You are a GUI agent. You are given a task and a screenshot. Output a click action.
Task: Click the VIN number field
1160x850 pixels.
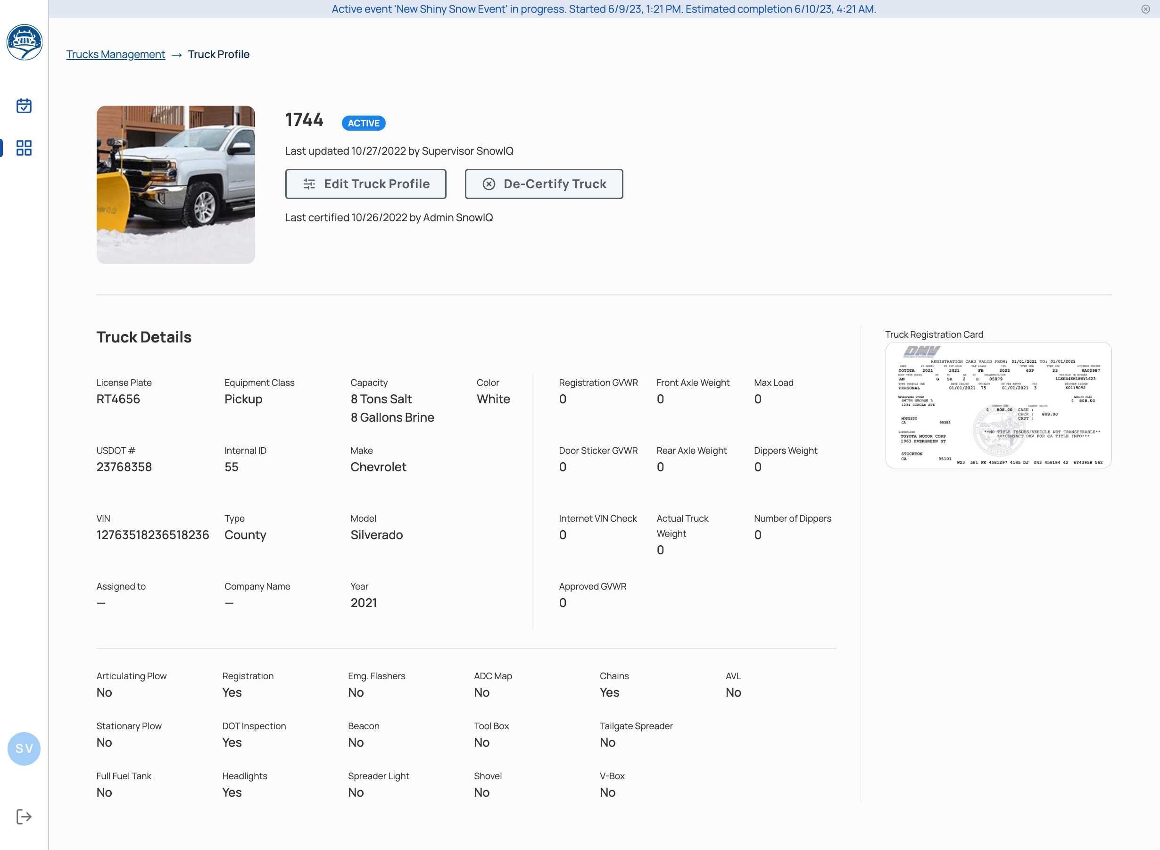pos(152,534)
